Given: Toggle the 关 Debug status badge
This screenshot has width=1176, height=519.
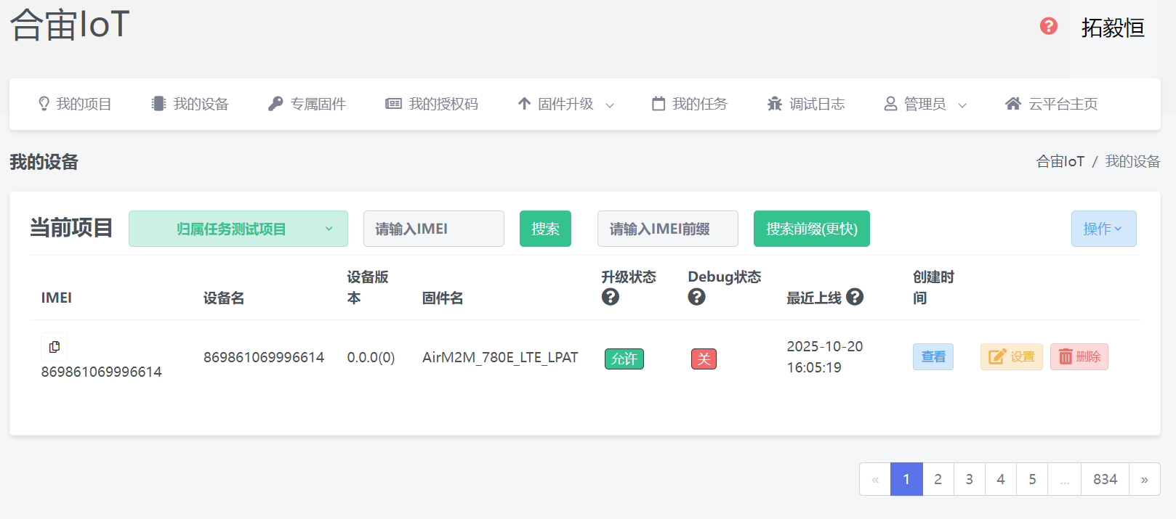Looking at the screenshot, I should tap(704, 359).
